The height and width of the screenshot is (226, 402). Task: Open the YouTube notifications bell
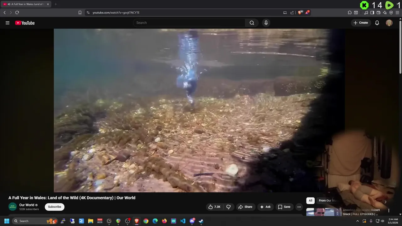pos(377,23)
